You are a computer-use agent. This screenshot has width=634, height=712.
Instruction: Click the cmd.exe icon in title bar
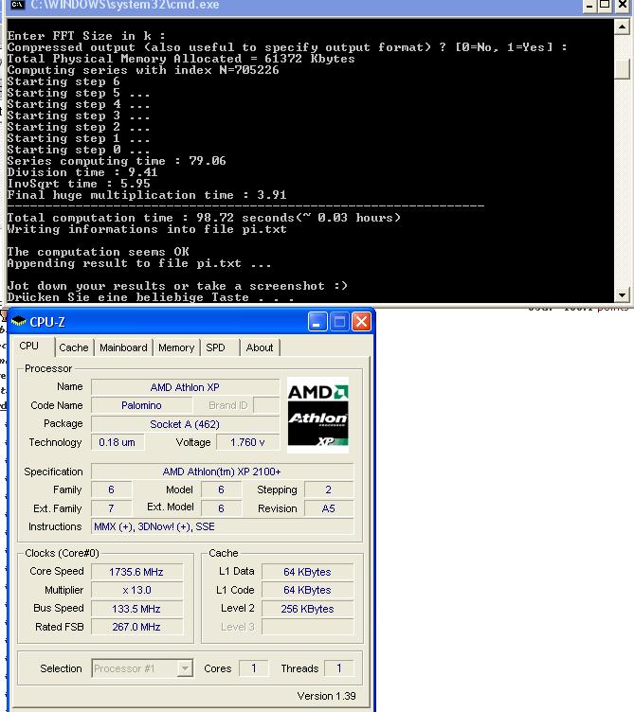pyautogui.click(x=17, y=5)
